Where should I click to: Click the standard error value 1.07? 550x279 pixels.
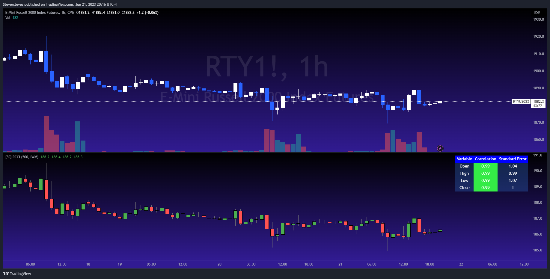pos(513,180)
